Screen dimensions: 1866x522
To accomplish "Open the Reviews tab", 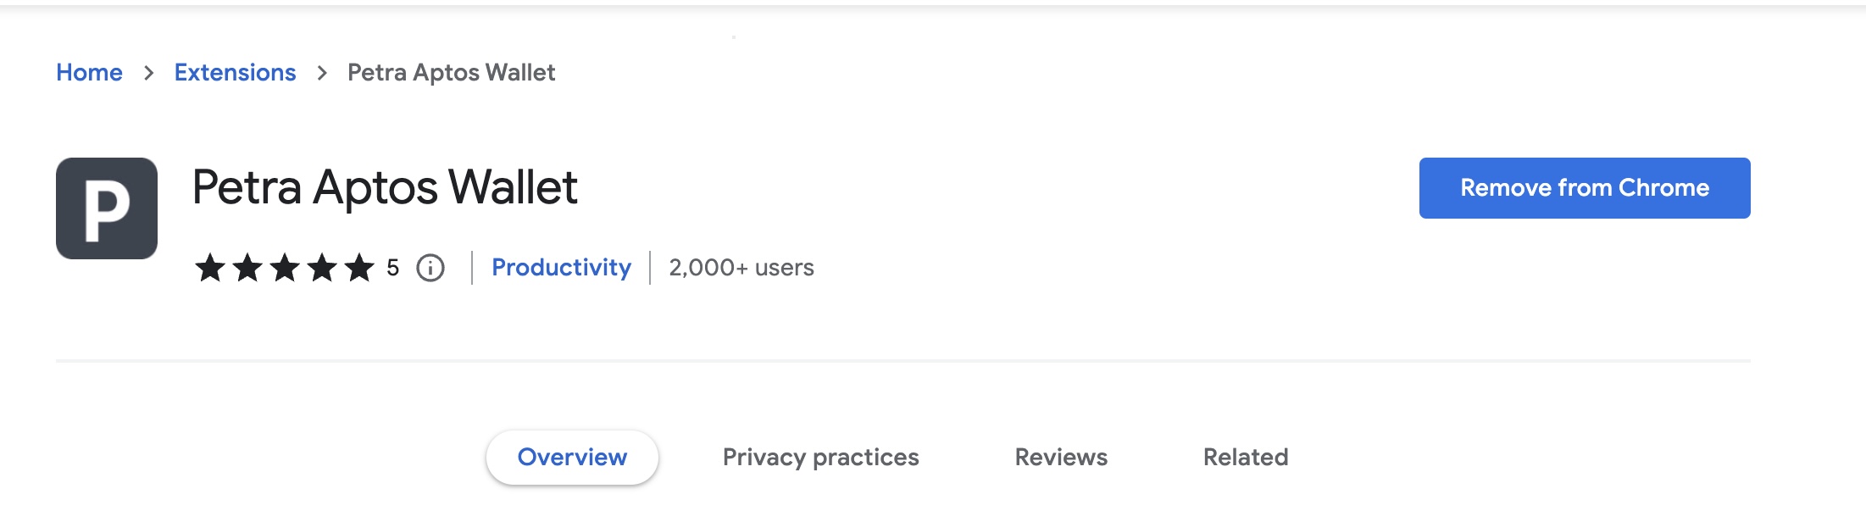I will (1061, 458).
